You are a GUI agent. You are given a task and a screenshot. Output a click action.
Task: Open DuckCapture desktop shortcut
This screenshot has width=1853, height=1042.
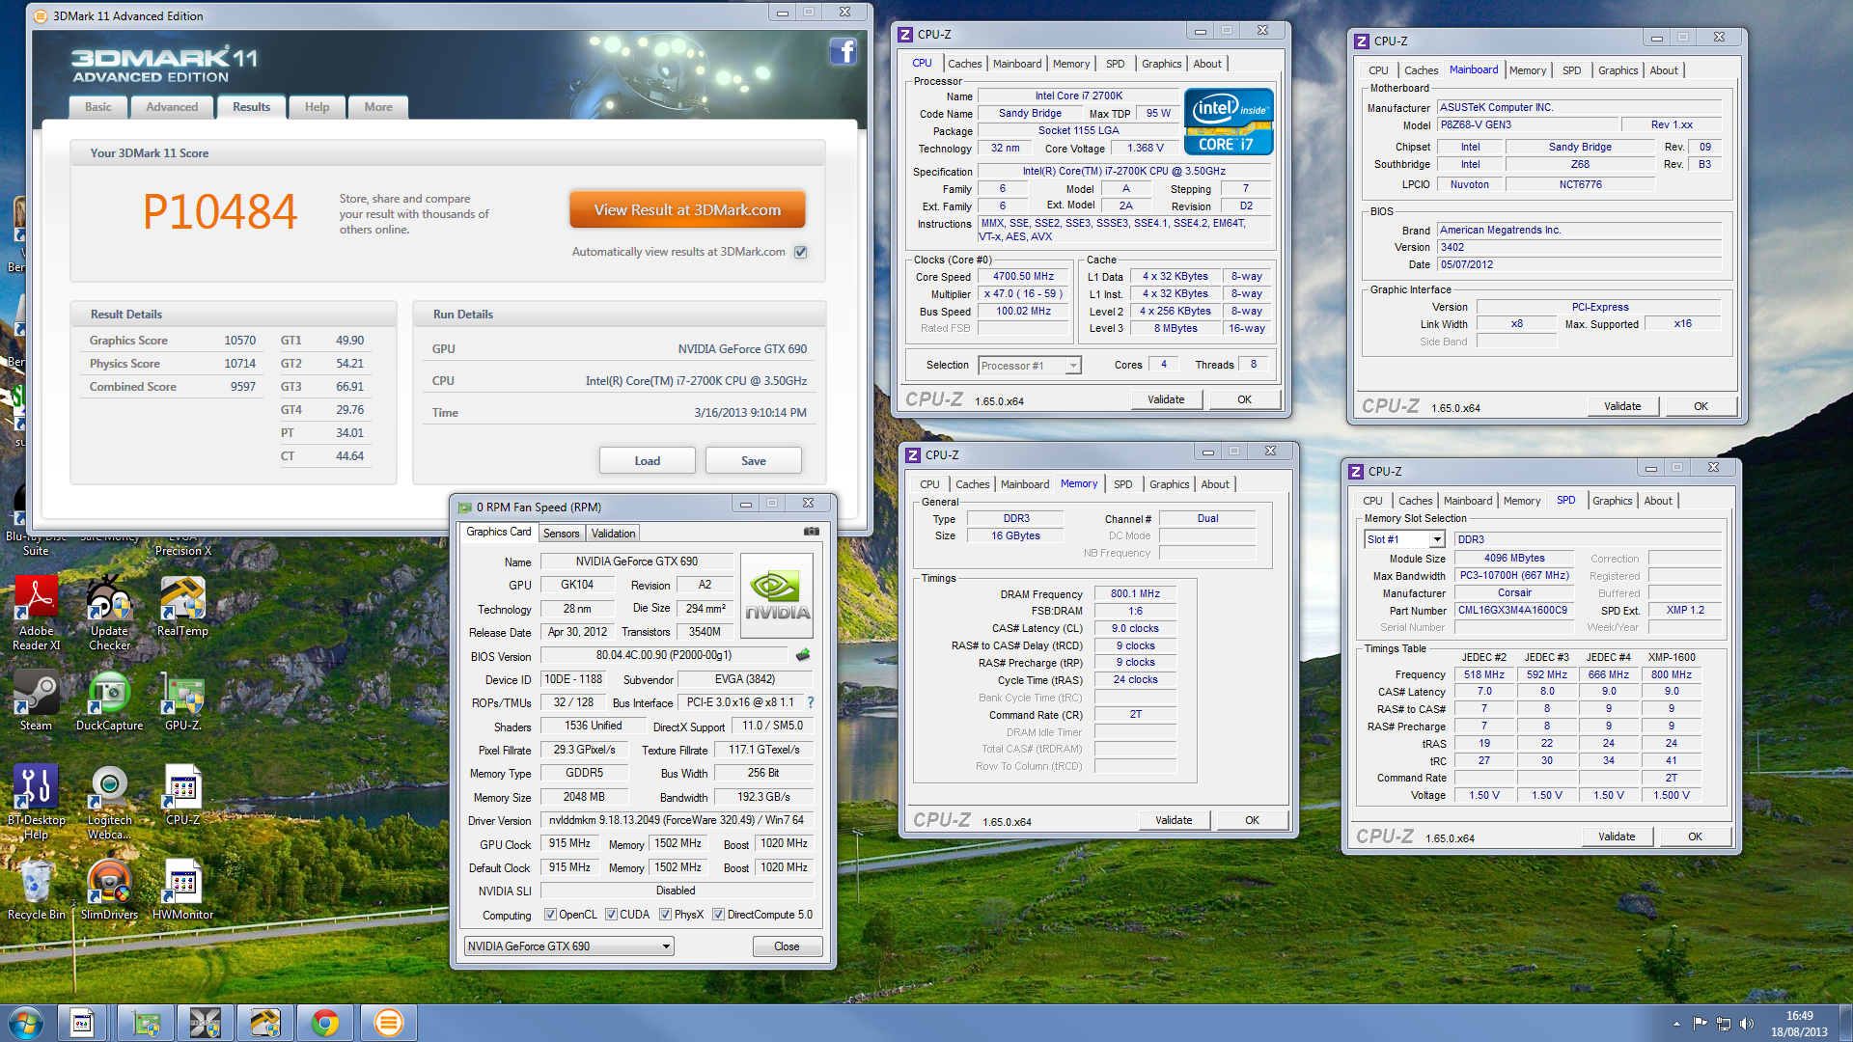[109, 701]
